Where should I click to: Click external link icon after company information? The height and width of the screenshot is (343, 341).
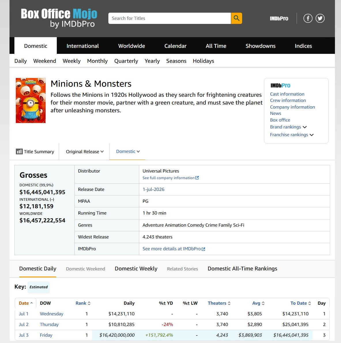[197, 178]
